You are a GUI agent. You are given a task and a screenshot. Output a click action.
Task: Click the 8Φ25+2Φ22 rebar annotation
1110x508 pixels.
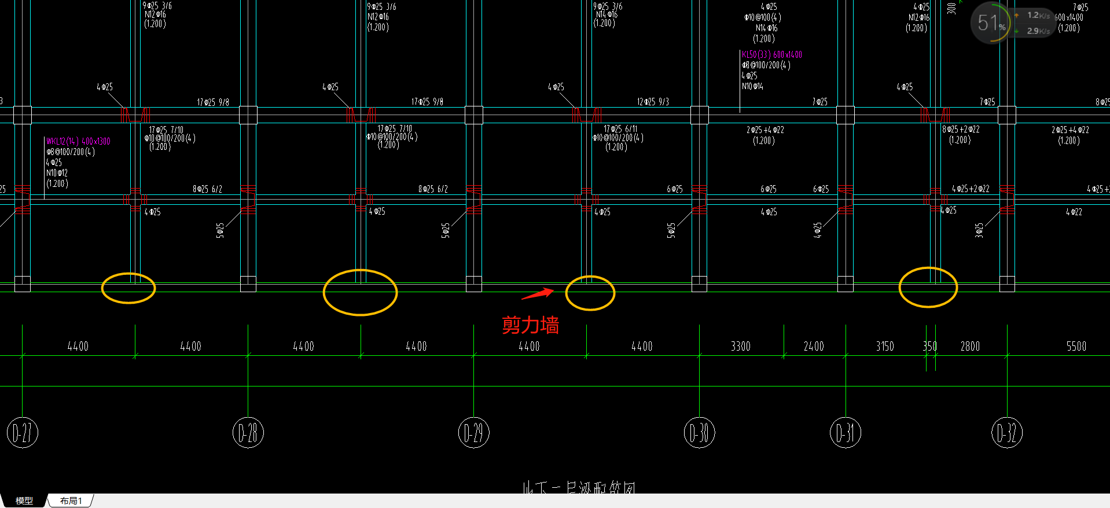coord(961,130)
